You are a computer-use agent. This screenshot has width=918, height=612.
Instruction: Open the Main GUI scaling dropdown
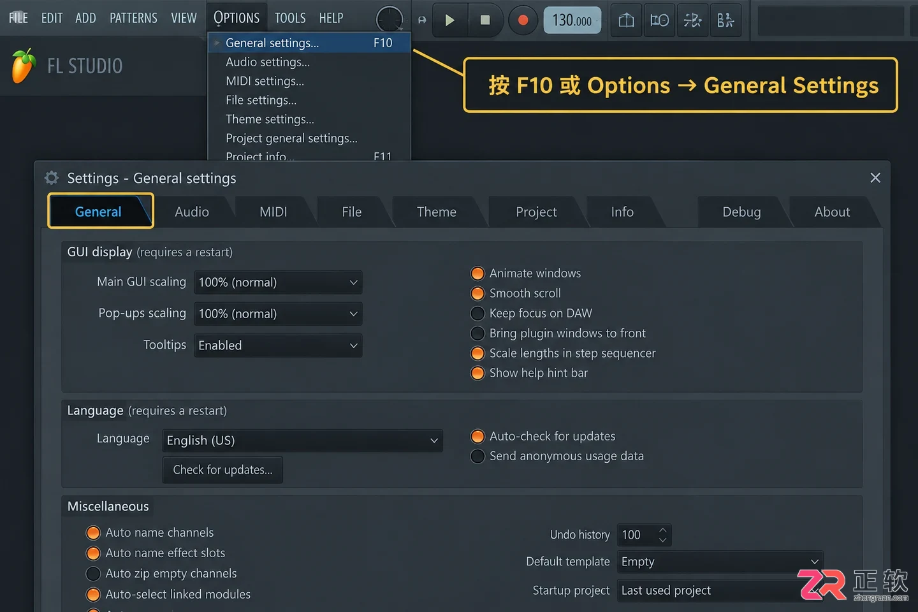[278, 282]
